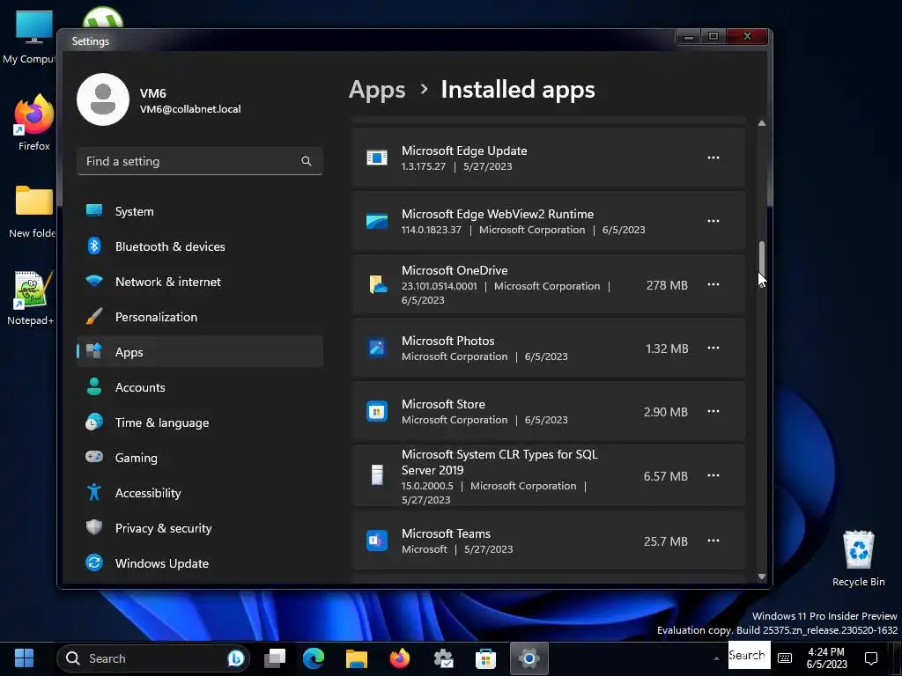Open more options for Edge WebView2 Runtime
This screenshot has height=676, width=902.
tap(713, 221)
